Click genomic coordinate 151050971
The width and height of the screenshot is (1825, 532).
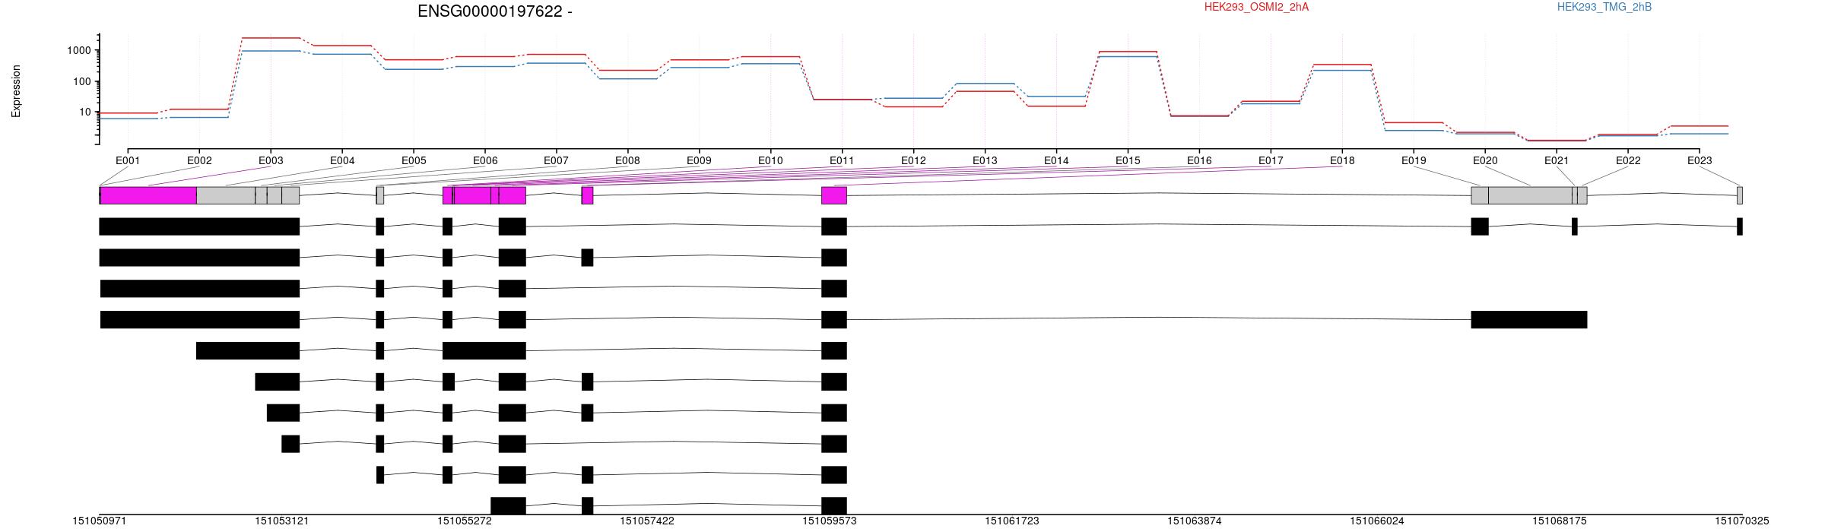[x=100, y=521]
